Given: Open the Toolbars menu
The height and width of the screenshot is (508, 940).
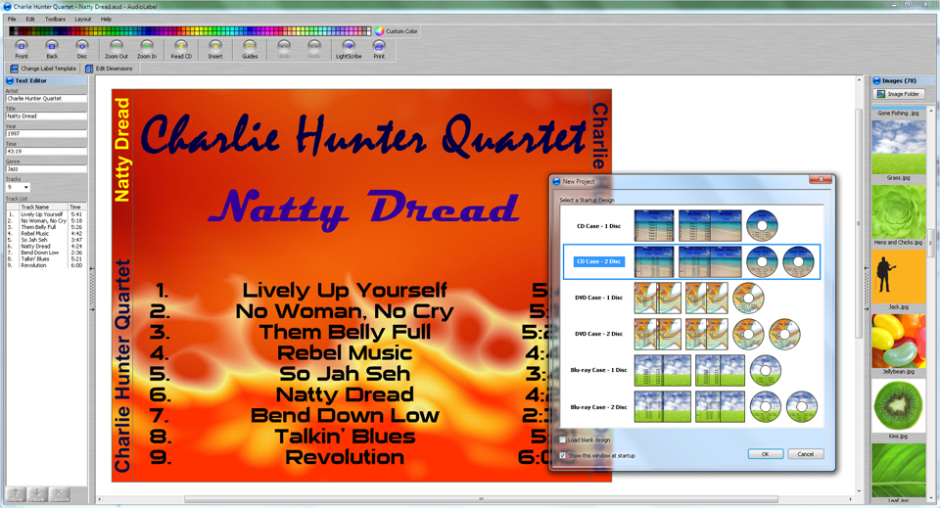Looking at the screenshot, I should coord(55,20).
